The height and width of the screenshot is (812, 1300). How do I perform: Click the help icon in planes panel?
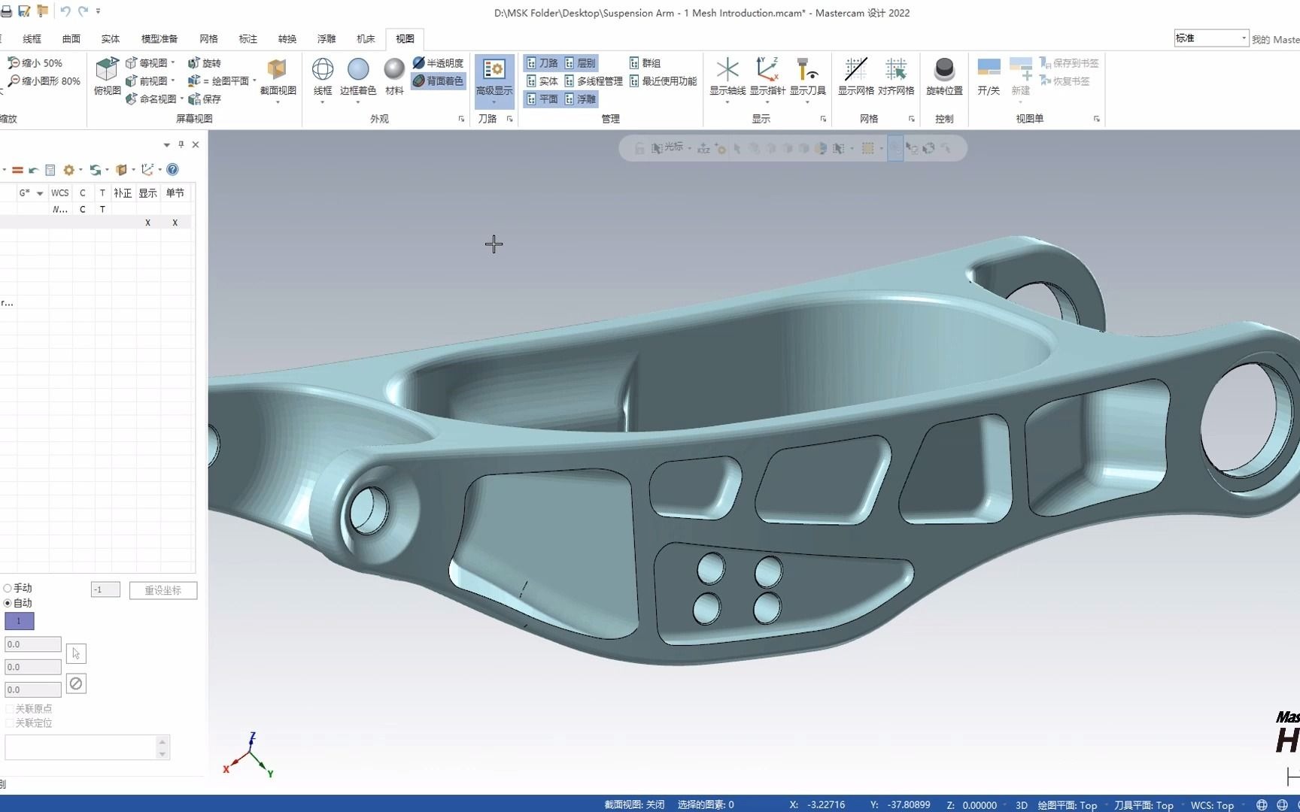(x=172, y=170)
